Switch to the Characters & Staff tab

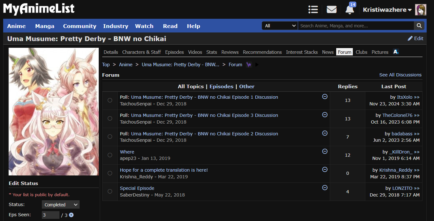(142, 52)
